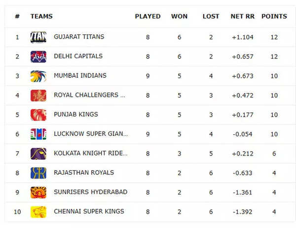Image resolution: width=296 pixels, height=228 pixels.
Task: Open the Lucknow Super Giants logo
Action: coord(38,134)
